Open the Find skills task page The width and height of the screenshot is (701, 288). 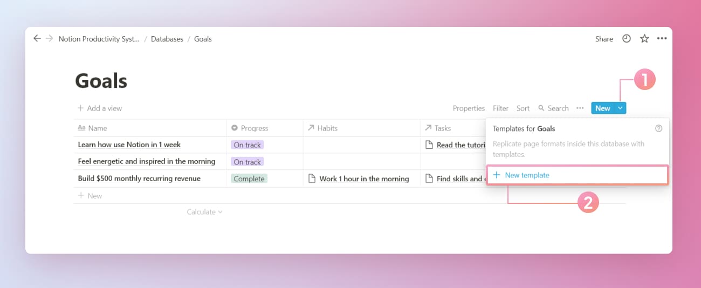pyautogui.click(x=456, y=179)
